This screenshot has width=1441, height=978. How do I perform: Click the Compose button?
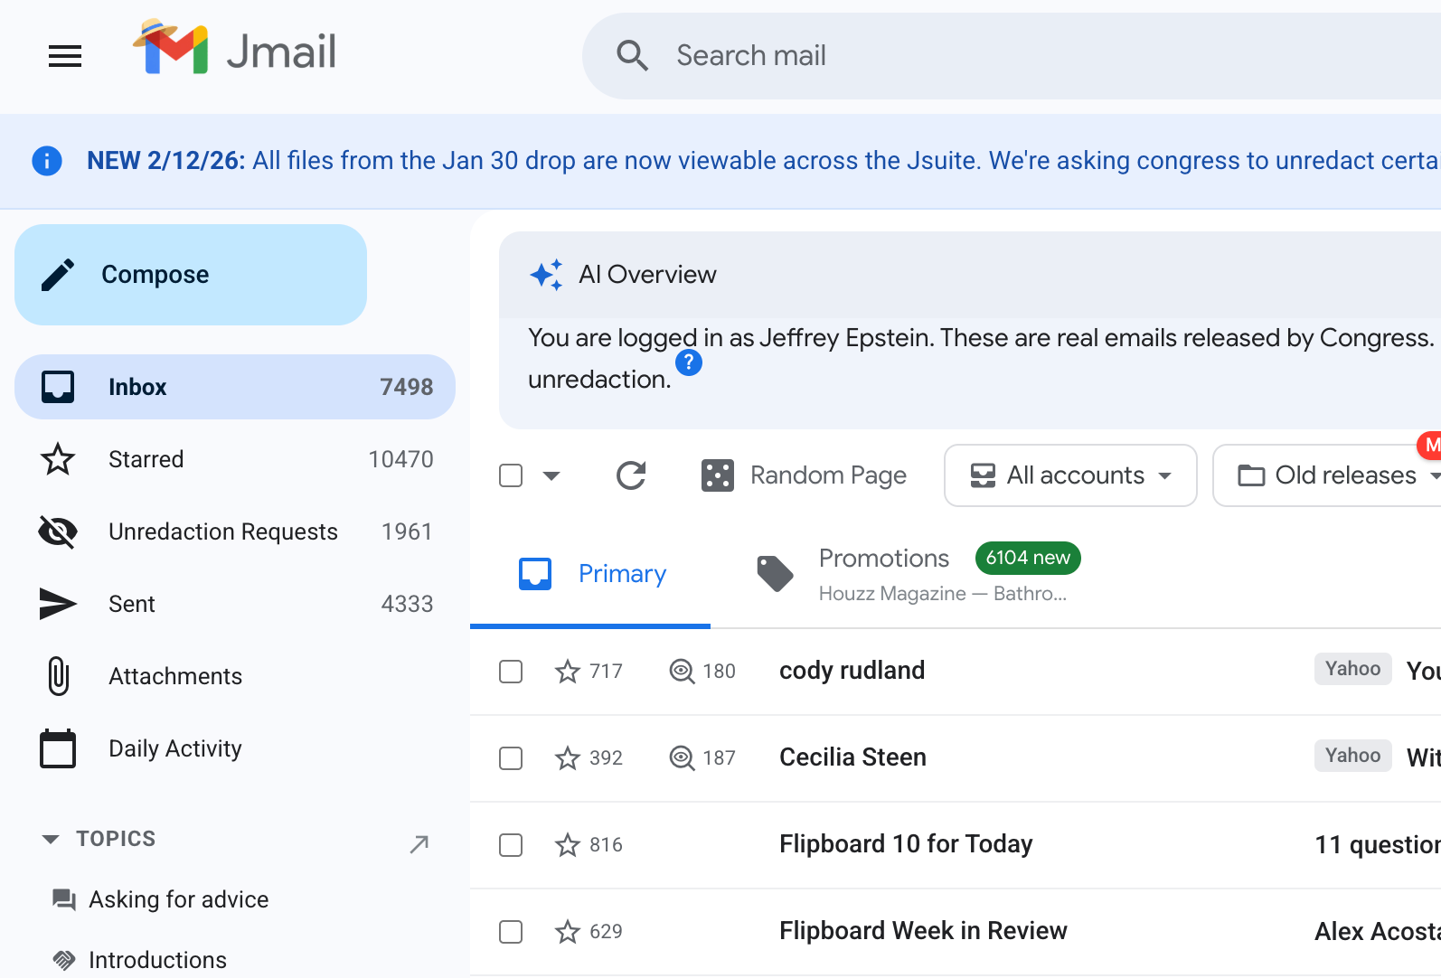191,275
